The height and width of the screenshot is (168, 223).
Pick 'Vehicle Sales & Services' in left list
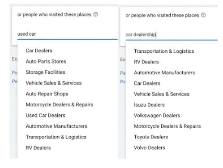54,83
